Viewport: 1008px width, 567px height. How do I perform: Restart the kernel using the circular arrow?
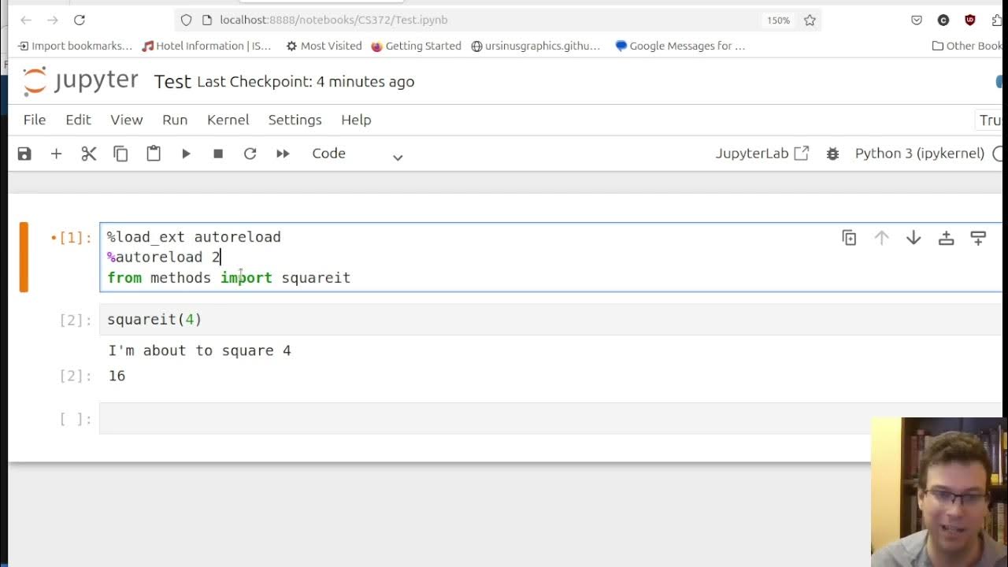point(250,154)
